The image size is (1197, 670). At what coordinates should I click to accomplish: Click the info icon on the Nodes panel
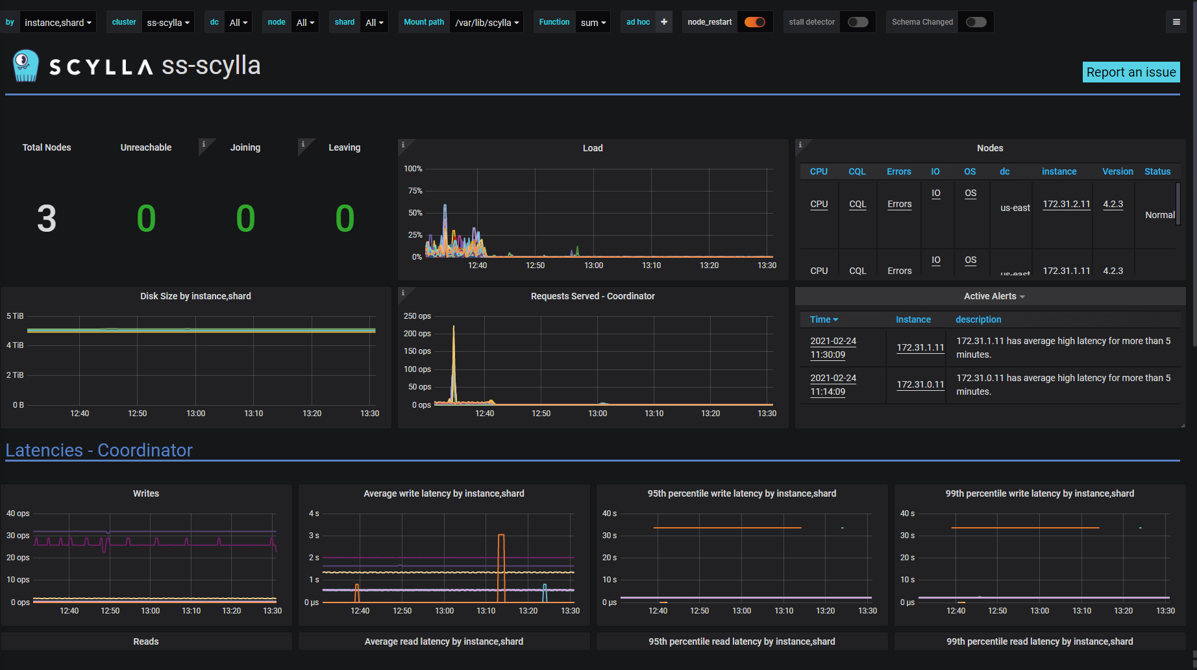[x=801, y=145]
